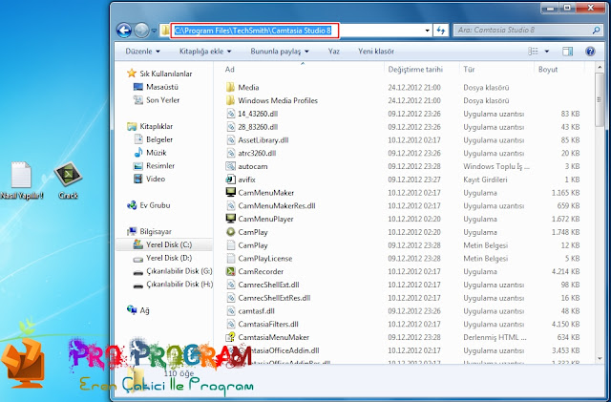The height and width of the screenshot is (402, 611).
Task: Select file name CamrecShellExt.dll
Action: point(268,285)
